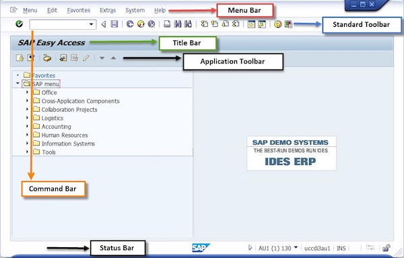Go to First Page icon
Image resolution: width=404 pixels, height=258 pixels.
[x=205, y=24]
